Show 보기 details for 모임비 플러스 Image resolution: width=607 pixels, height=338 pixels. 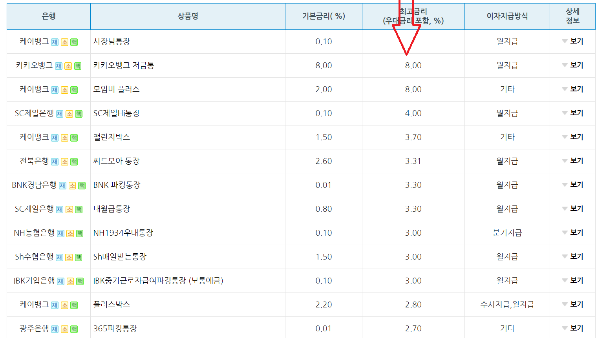click(x=572, y=89)
